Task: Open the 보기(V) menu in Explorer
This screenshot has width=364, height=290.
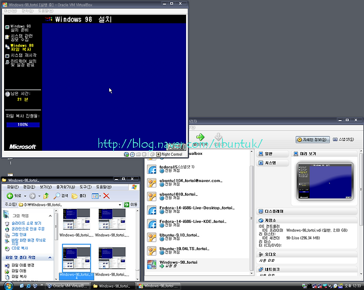Action: tap(45, 187)
